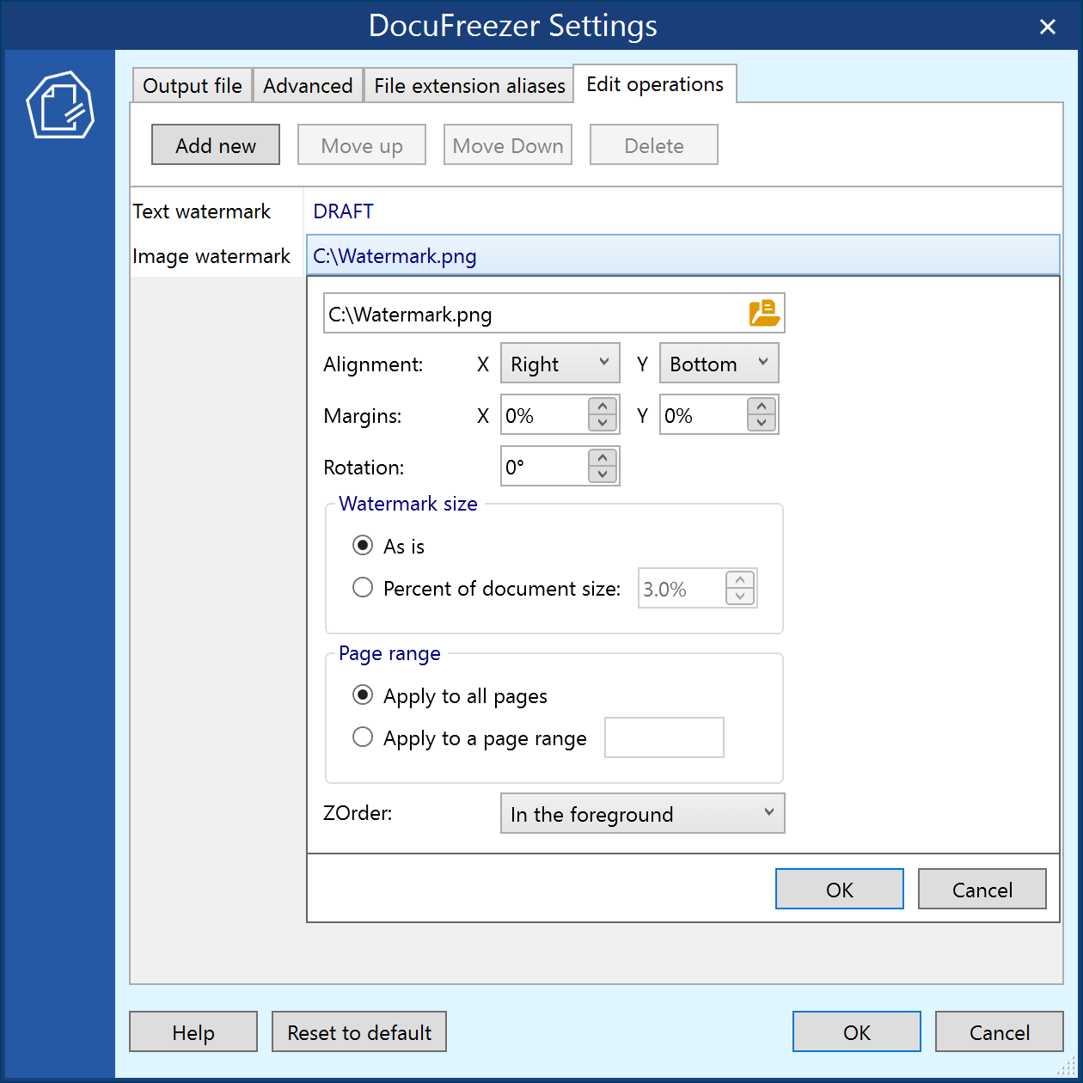Decrease the Y margin value

pos(762,424)
